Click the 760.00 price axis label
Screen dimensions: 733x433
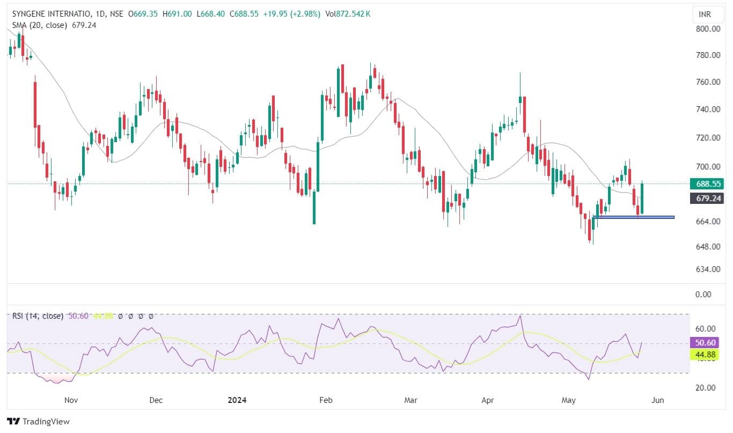pos(708,82)
